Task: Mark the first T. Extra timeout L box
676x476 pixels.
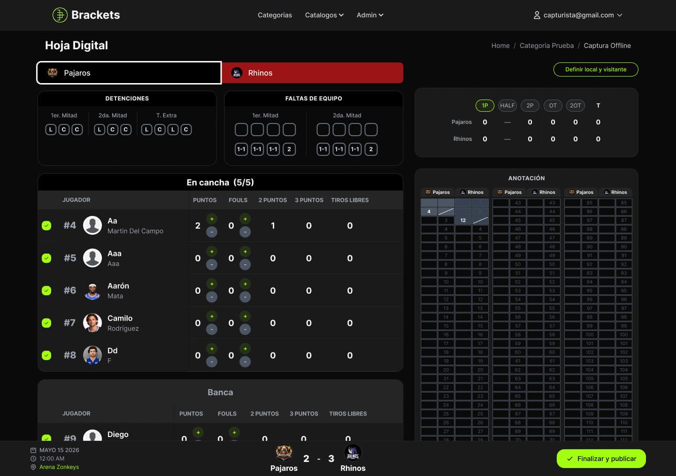Action: [146, 130]
